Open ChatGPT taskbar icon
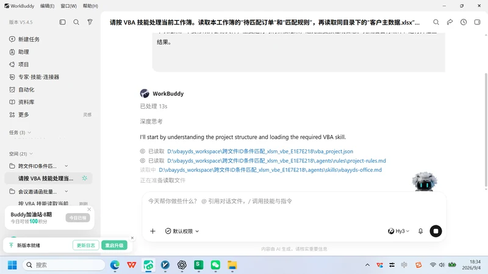The image size is (488, 274). point(182,265)
